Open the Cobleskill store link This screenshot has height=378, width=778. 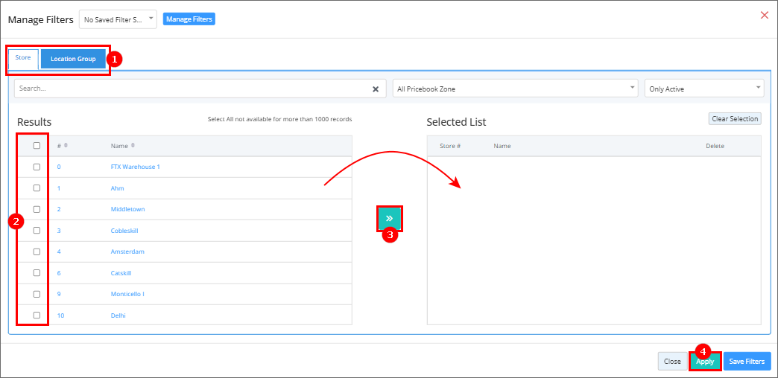pos(124,231)
